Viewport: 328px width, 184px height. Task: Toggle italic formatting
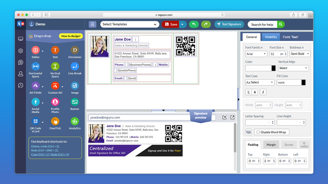(263, 92)
